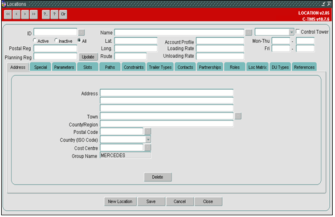Click the second Address line field
The height and width of the screenshot is (217, 335).
coord(166,101)
